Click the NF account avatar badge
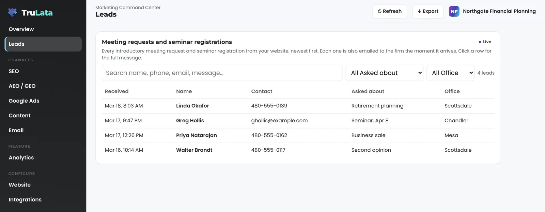The height and width of the screenshot is (212, 545). (x=454, y=11)
